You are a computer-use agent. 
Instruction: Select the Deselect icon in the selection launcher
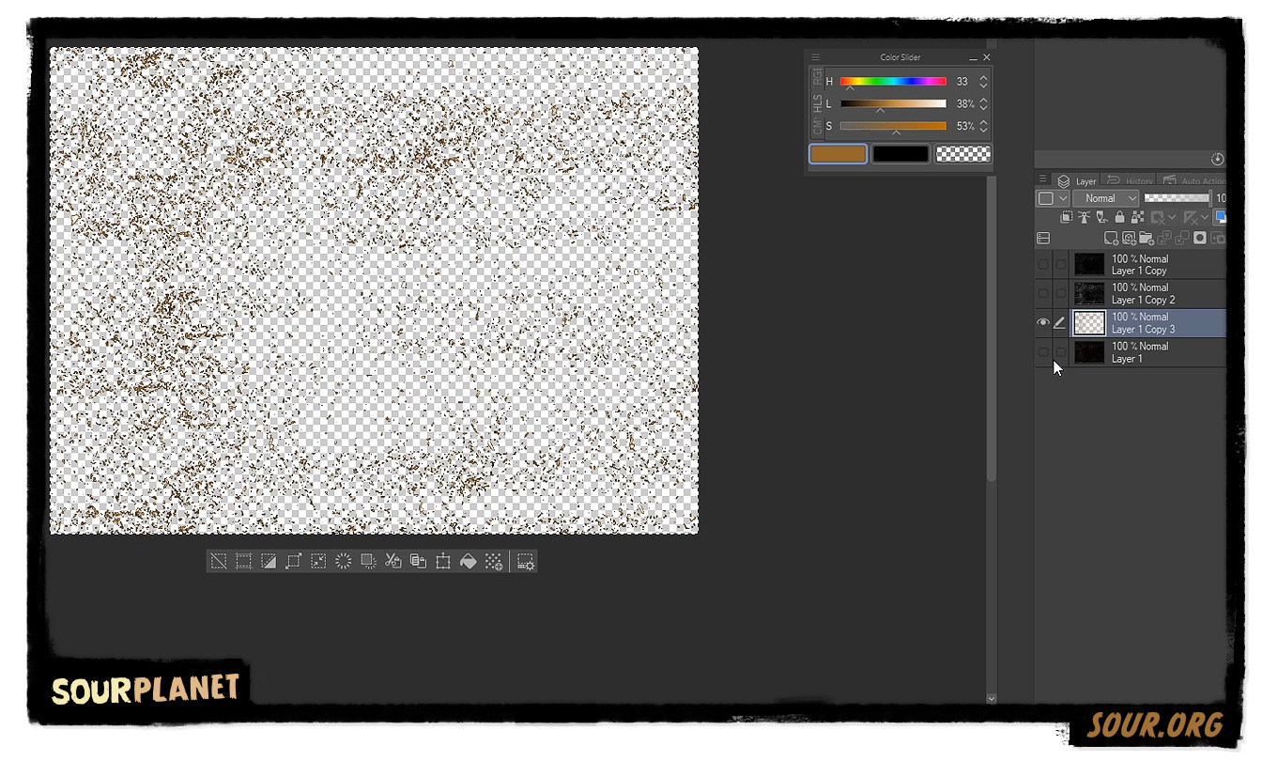pos(219,561)
